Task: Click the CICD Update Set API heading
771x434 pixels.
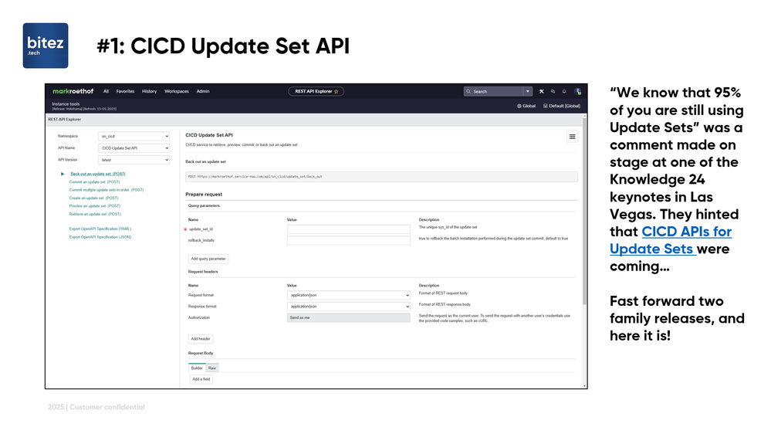Action: point(209,135)
